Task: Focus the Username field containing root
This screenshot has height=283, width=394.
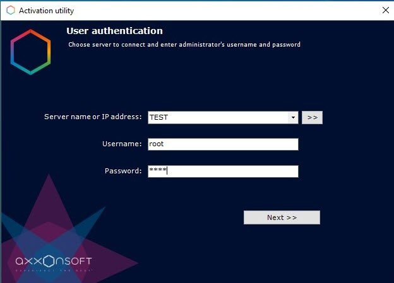Action: pyautogui.click(x=222, y=144)
